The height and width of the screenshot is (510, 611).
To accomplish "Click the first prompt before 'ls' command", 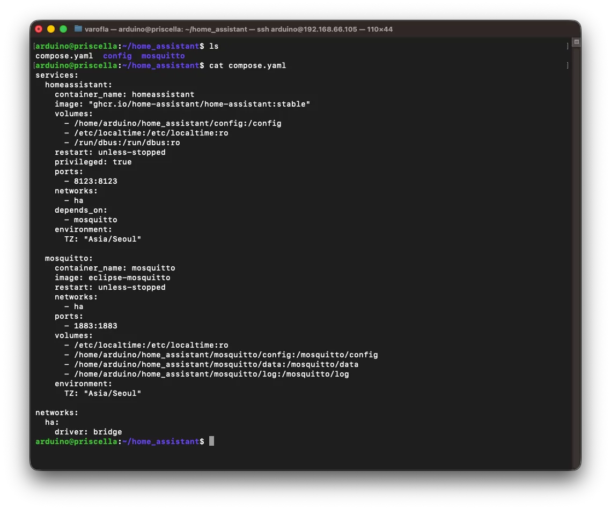I will point(120,46).
